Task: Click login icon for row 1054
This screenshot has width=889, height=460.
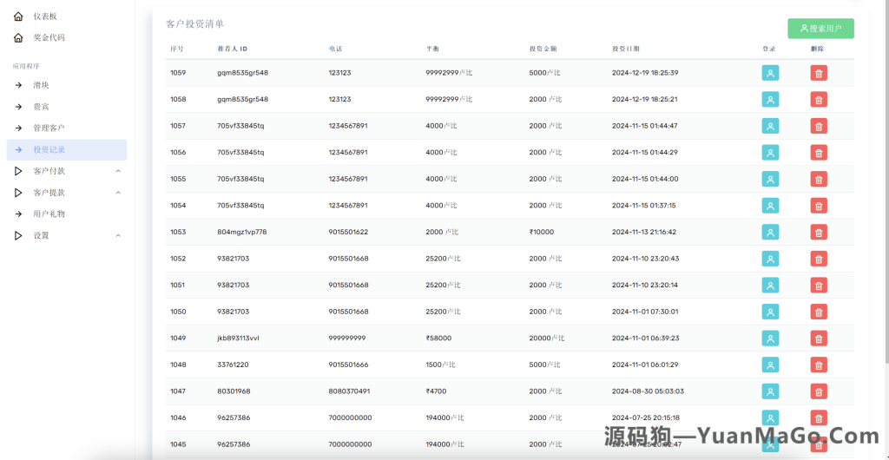Action: [770, 206]
